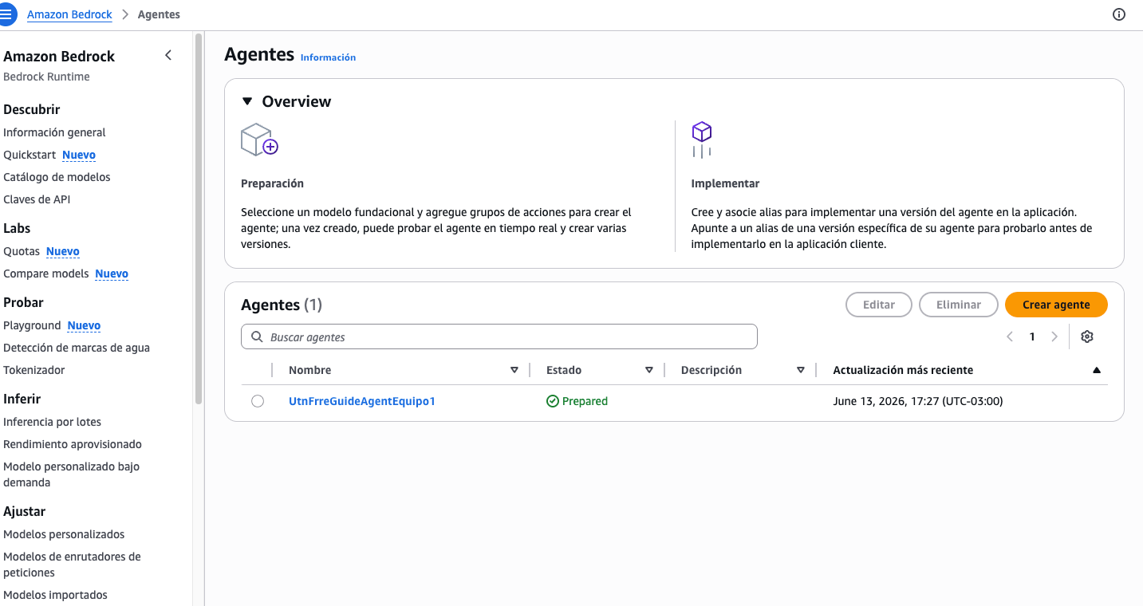Select the UtnFrreGuideAgentEquipo1 radio button
The width and height of the screenshot is (1143, 606).
[x=258, y=401]
